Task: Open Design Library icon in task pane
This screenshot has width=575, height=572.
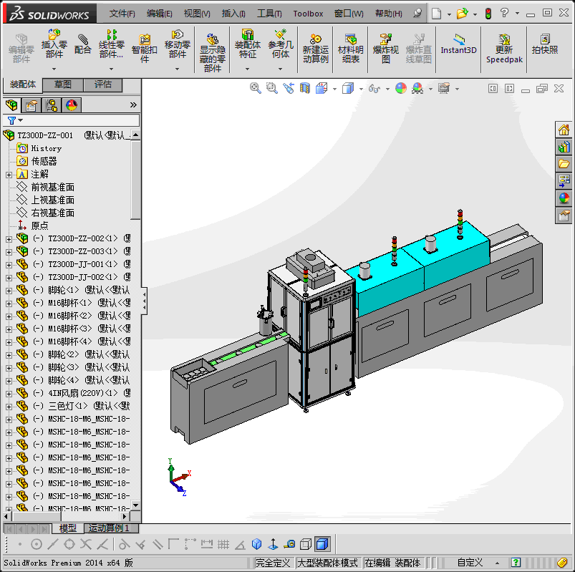Action: [564, 147]
